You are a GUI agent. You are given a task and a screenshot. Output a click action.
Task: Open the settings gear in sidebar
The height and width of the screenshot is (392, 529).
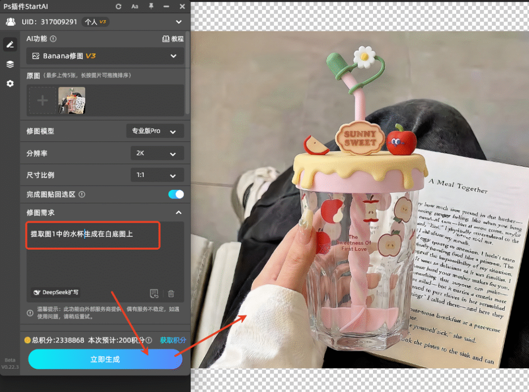pyautogui.click(x=10, y=83)
